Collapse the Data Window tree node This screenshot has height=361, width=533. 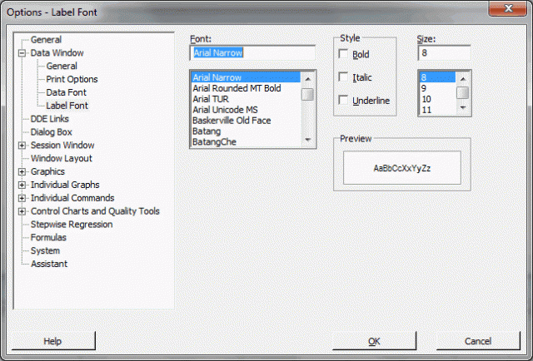22,52
